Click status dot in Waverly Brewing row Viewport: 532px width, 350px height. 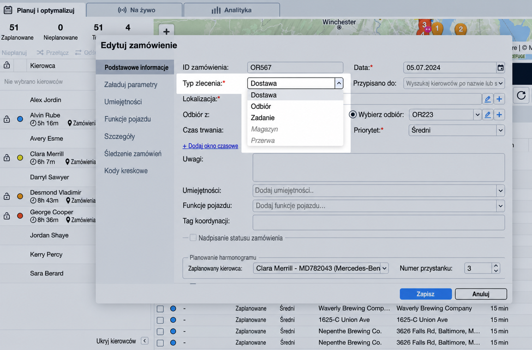click(x=173, y=309)
